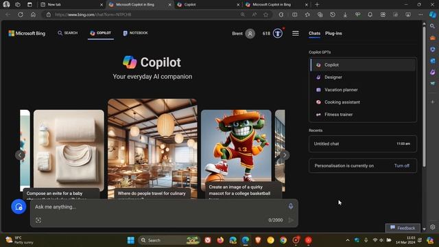
Task: Select Copilot in the Copilot GPTs list
Action: (x=363, y=64)
